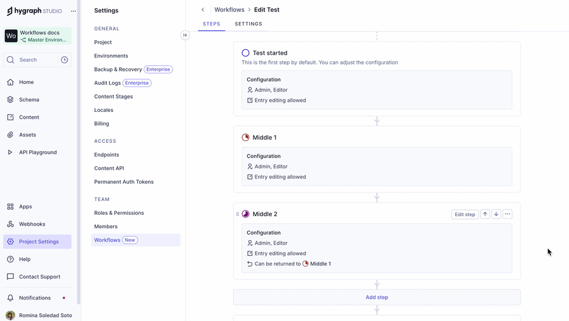Open Roles & Permissions settings

tap(119, 213)
